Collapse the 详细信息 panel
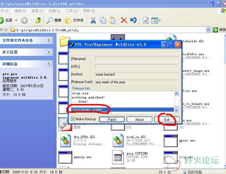Screen dimensions: 226x174 coord(49,64)
